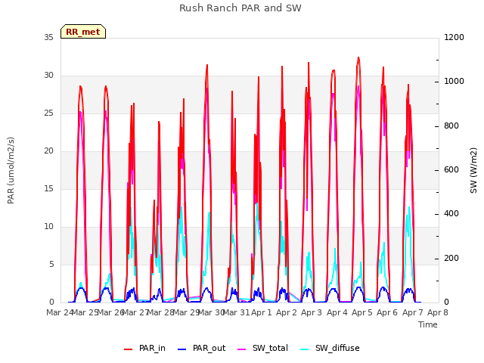Click the 200 value on SW axis
This screenshot has width=484, height=363.
pos(451,259)
